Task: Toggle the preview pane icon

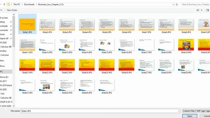Action: click(207, 10)
